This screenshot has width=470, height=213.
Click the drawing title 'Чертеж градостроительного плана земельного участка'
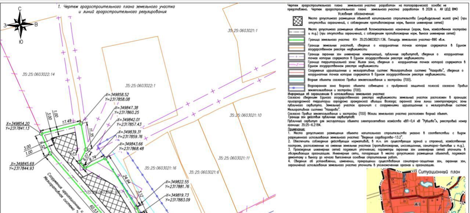coord(119,7)
